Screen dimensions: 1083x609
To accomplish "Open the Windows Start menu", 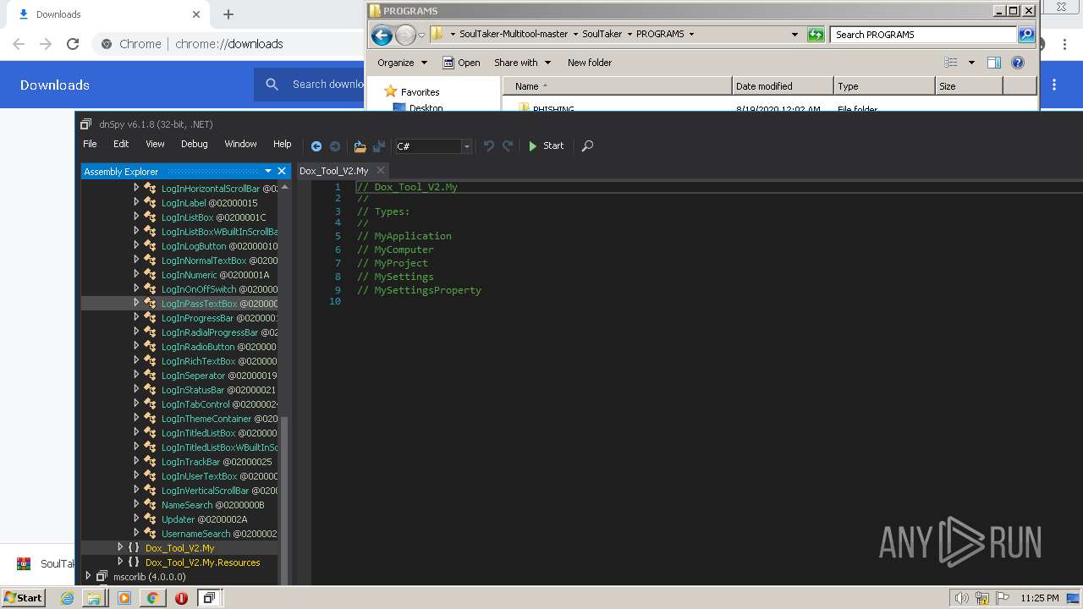I will pyautogui.click(x=23, y=597).
